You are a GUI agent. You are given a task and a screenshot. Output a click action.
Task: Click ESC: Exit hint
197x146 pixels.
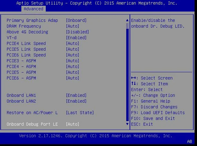(x=142, y=124)
